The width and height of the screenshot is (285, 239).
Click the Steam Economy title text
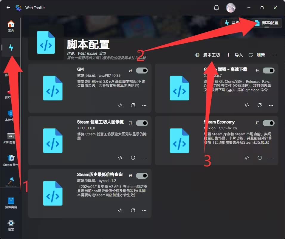click(x=219, y=122)
